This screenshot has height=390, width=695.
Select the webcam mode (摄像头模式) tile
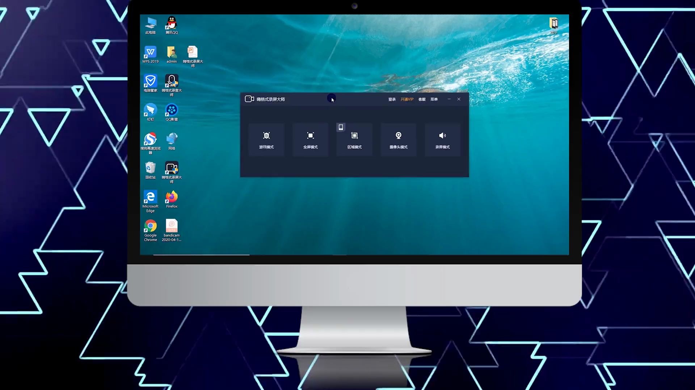click(x=398, y=140)
